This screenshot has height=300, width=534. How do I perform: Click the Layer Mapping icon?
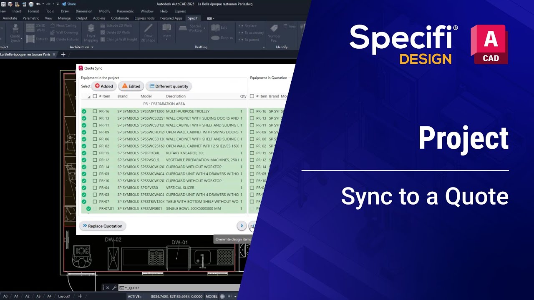point(91,29)
